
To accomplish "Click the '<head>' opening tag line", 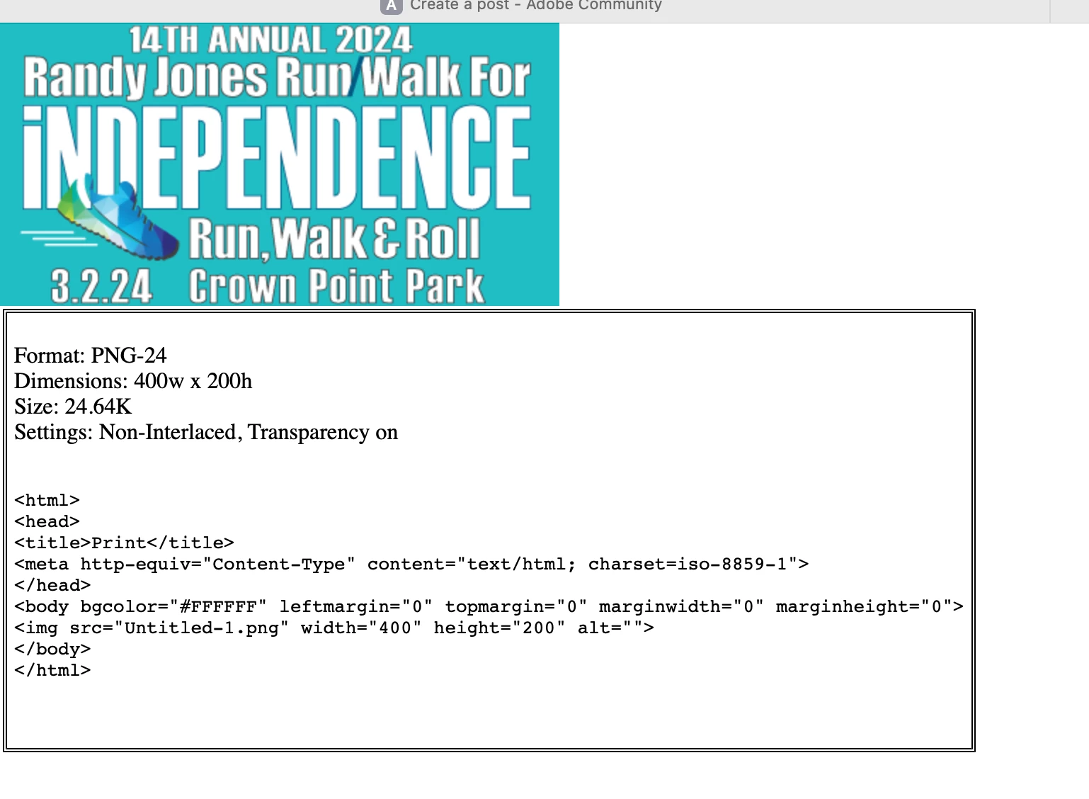I will coord(47,521).
